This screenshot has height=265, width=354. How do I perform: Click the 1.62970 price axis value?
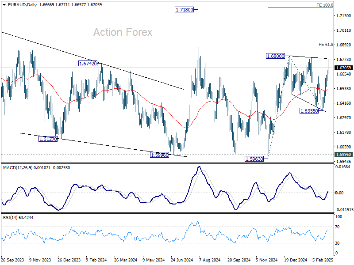pyautogui.click(x=344, y=117)
